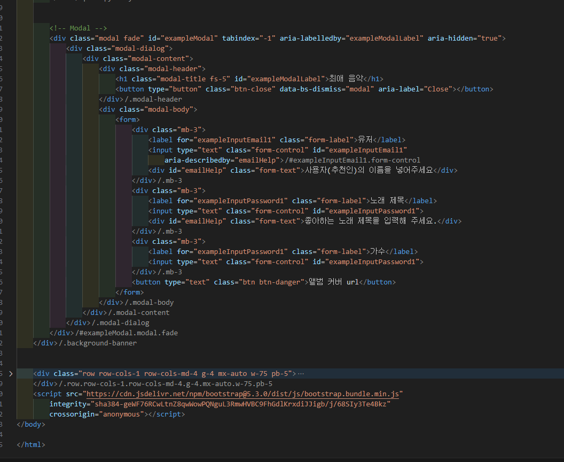The width and height of the screenshot is (564, 462).
Task: Click the integrity sha384 hash value
Action: pos(241,404)
